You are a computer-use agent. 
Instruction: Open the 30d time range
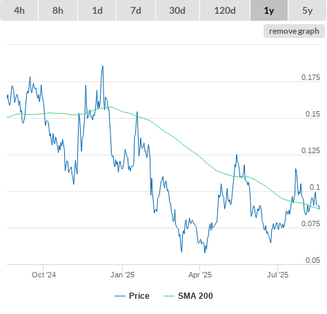(177, 10)
